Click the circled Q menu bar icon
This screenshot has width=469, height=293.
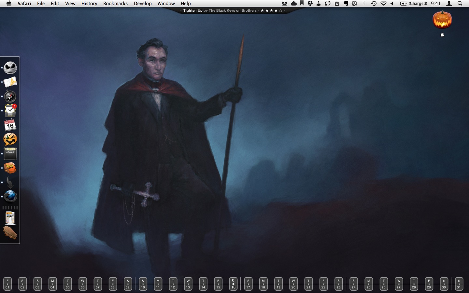(x=355, y=4)
